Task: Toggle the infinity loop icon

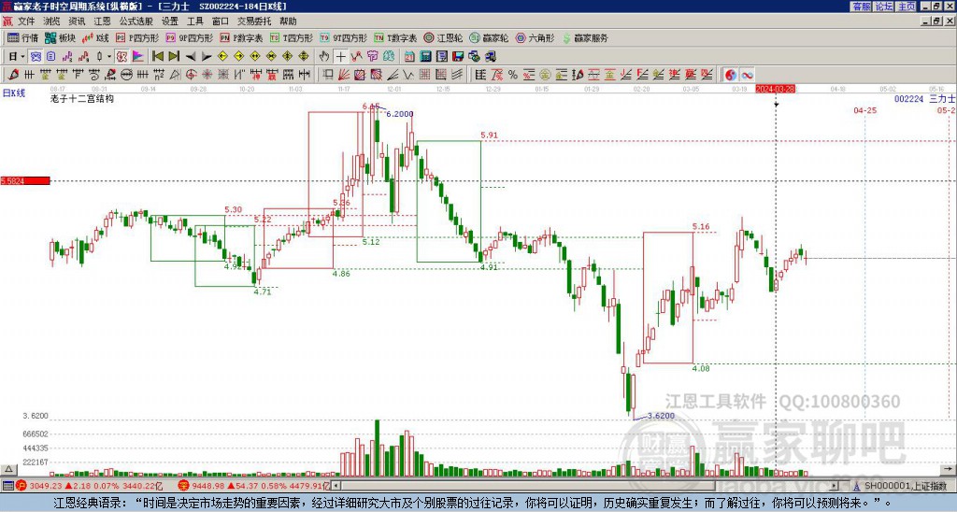Action: tap(747, 75)
